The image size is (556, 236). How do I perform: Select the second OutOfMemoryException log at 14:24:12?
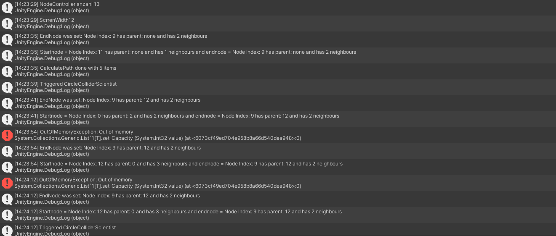point(278,183)
